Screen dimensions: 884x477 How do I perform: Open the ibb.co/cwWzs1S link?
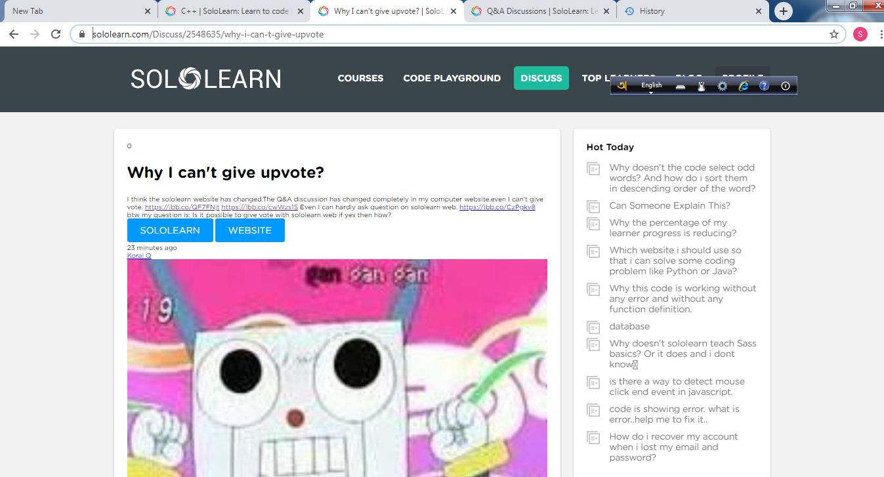pyautogui.click(x=260, y=207)
